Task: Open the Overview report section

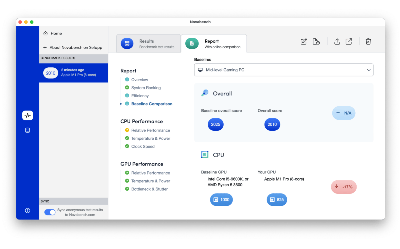Action: click(x=139, y=80)
